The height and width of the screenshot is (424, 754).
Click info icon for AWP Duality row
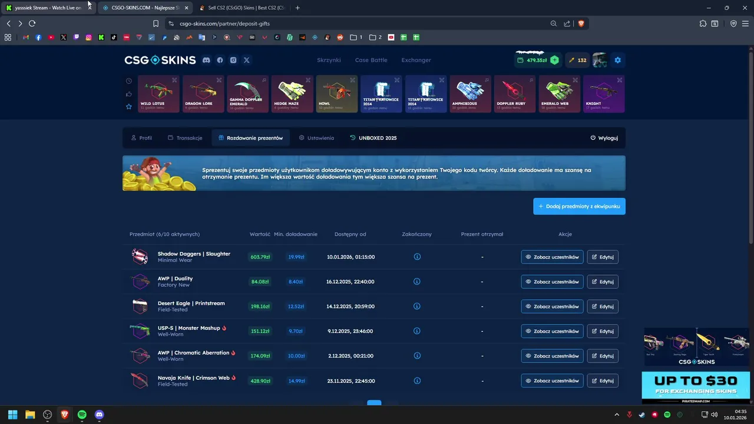pyautogui.click(x=417, y=281)
